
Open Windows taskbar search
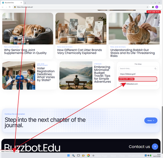pyautogui.click(x=73, y=155)
